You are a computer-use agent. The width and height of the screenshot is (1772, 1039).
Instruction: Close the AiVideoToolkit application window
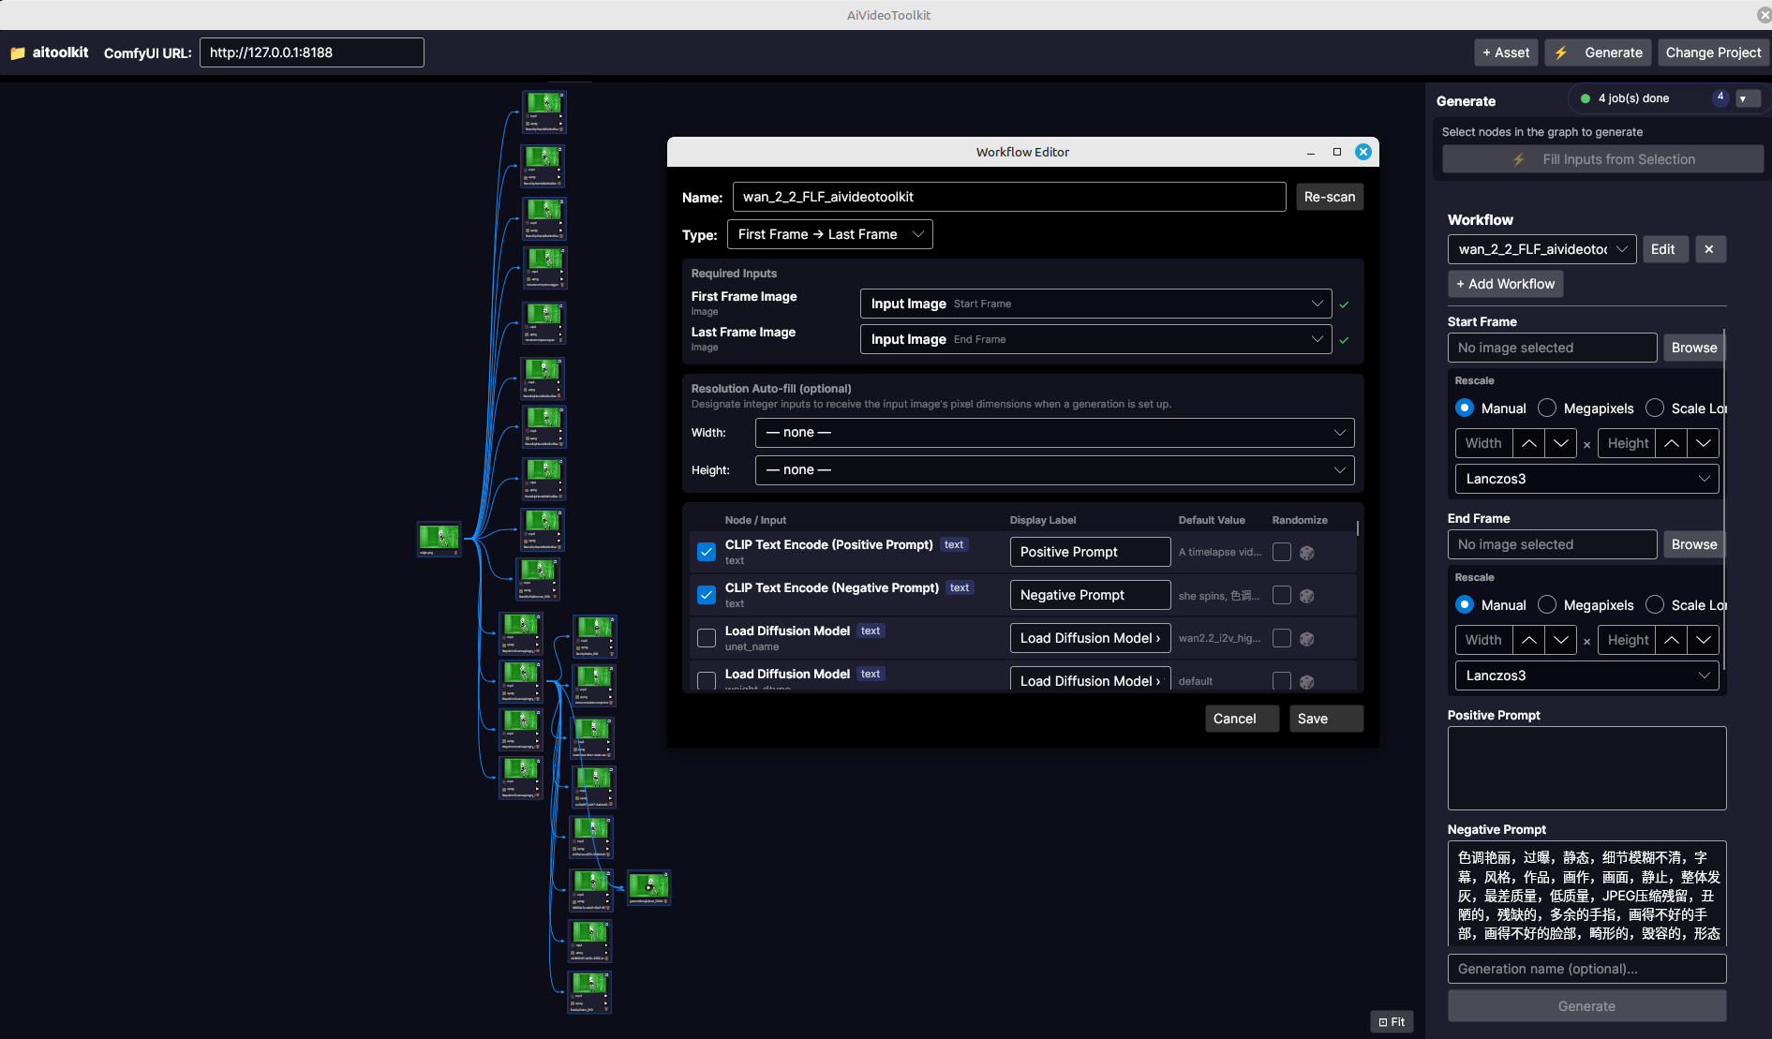(x=1764, y=15)
